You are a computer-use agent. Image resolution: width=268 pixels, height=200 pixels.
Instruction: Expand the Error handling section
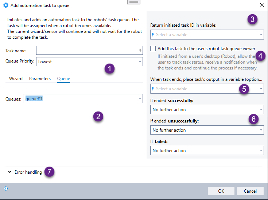click(x=9, y=172)
